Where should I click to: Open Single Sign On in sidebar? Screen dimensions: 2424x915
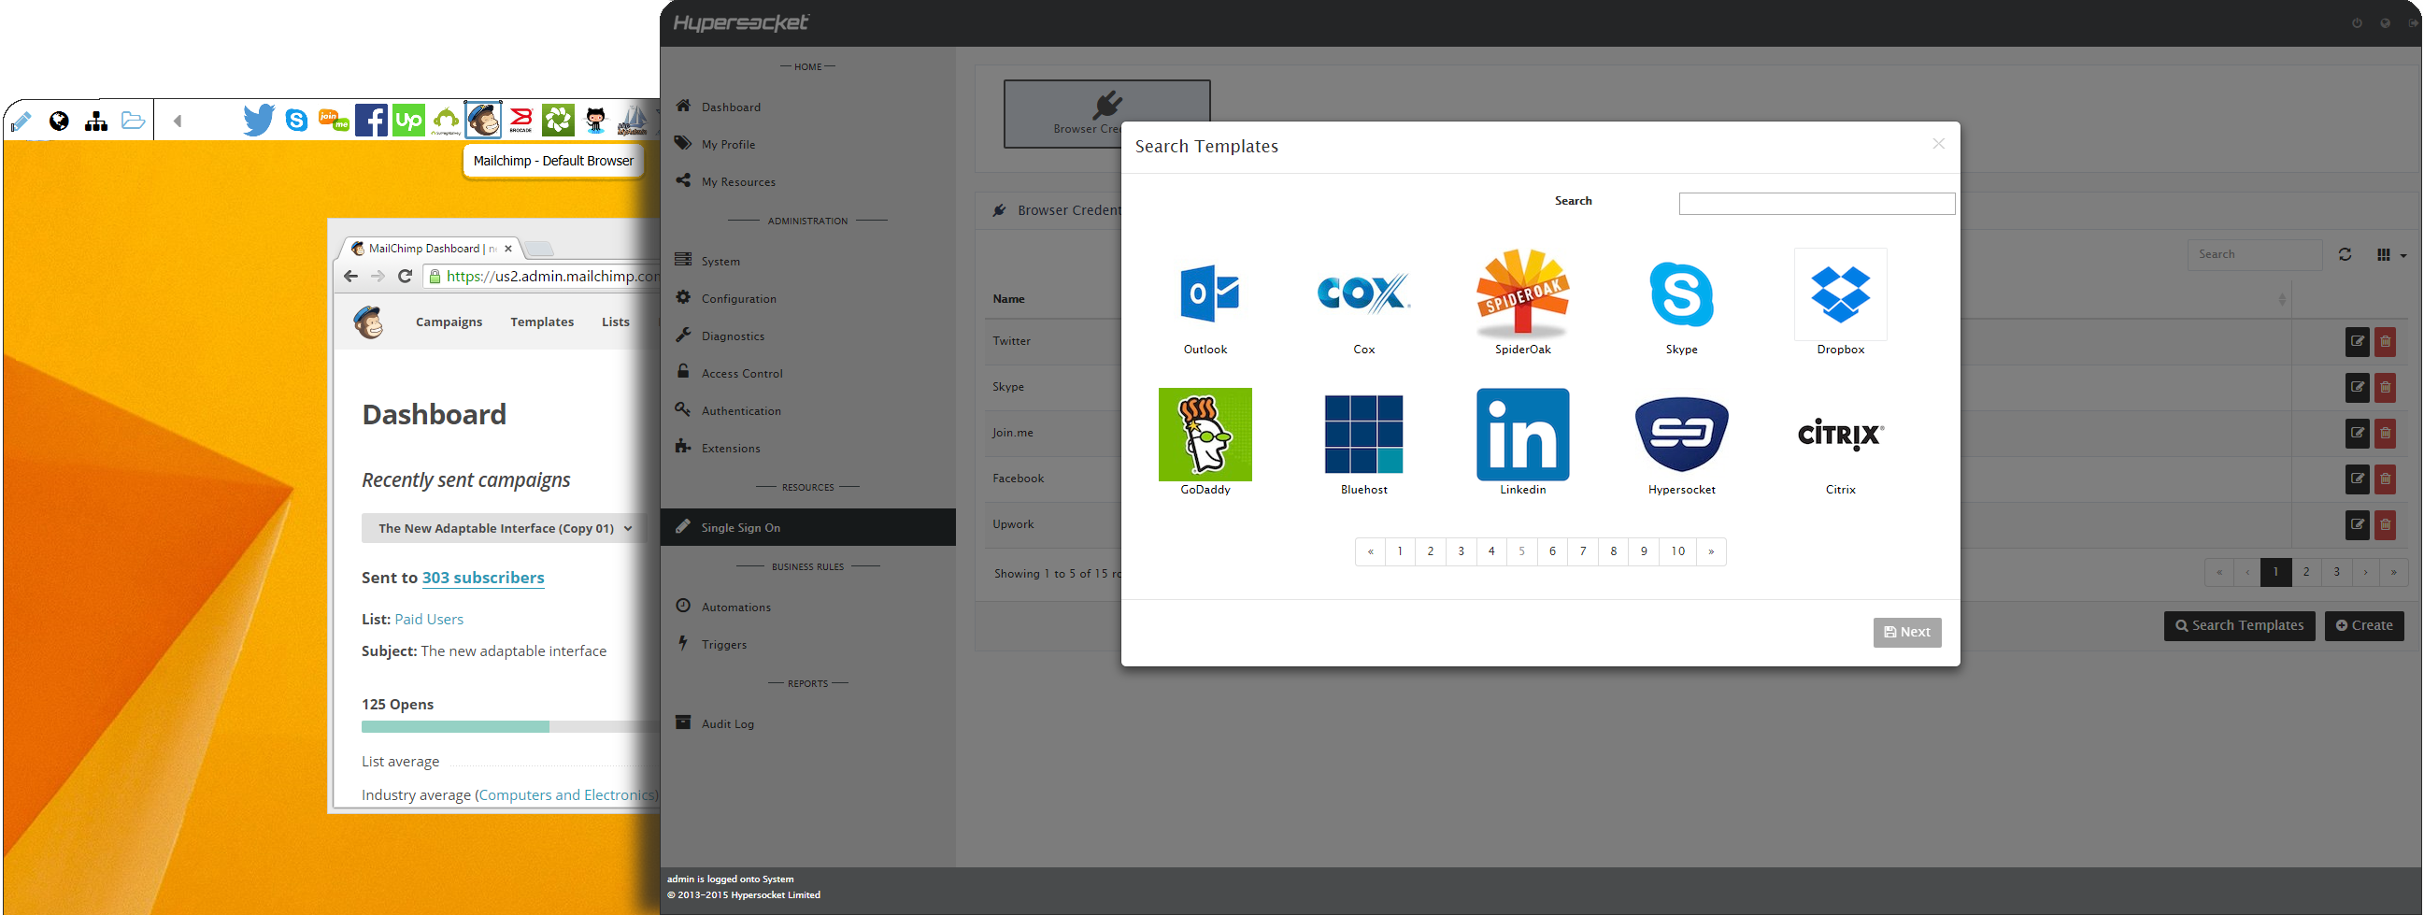[x=740, y=528]
